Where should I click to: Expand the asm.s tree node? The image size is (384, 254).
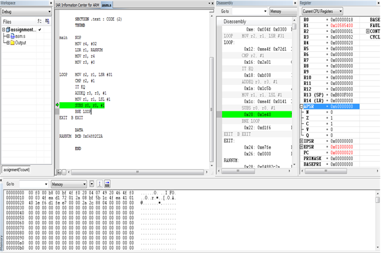click(8, 36)
